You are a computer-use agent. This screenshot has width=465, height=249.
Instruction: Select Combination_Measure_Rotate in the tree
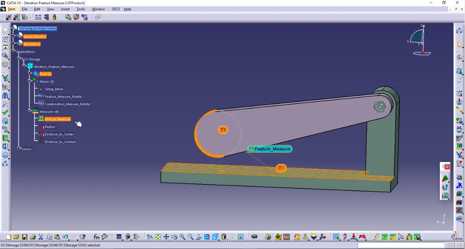pos(67,104)
